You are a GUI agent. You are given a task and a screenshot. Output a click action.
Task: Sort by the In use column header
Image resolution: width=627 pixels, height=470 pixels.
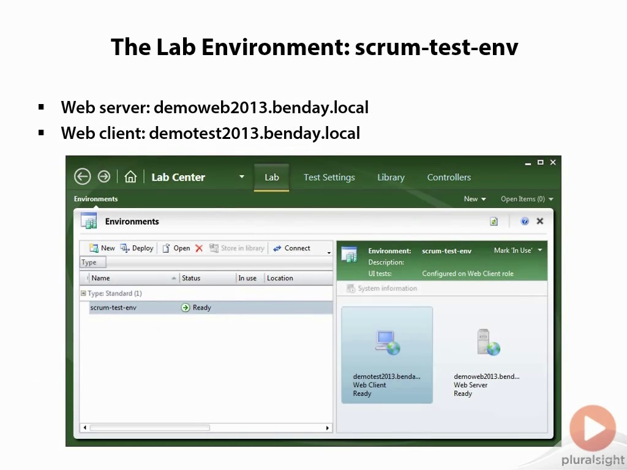pyautogui.click(x=250, y=278)
